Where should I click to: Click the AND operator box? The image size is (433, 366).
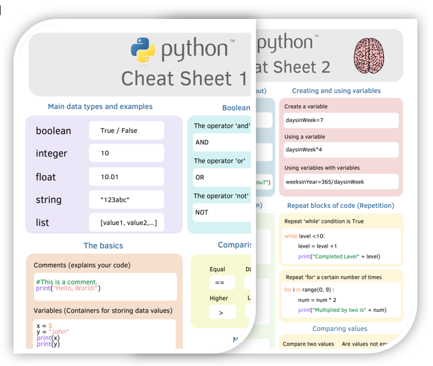(x=221, y=143)
